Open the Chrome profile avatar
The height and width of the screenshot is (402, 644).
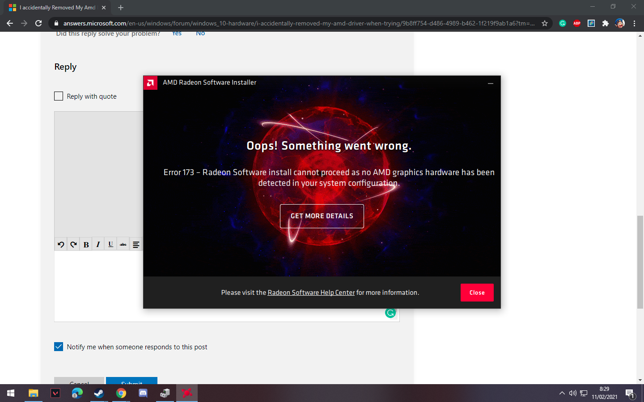[x=620, y=23]
